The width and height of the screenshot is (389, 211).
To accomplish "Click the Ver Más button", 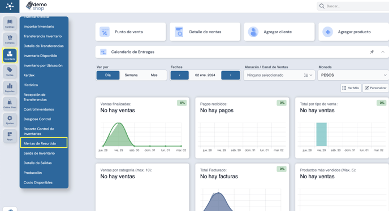I will [351, 88].
